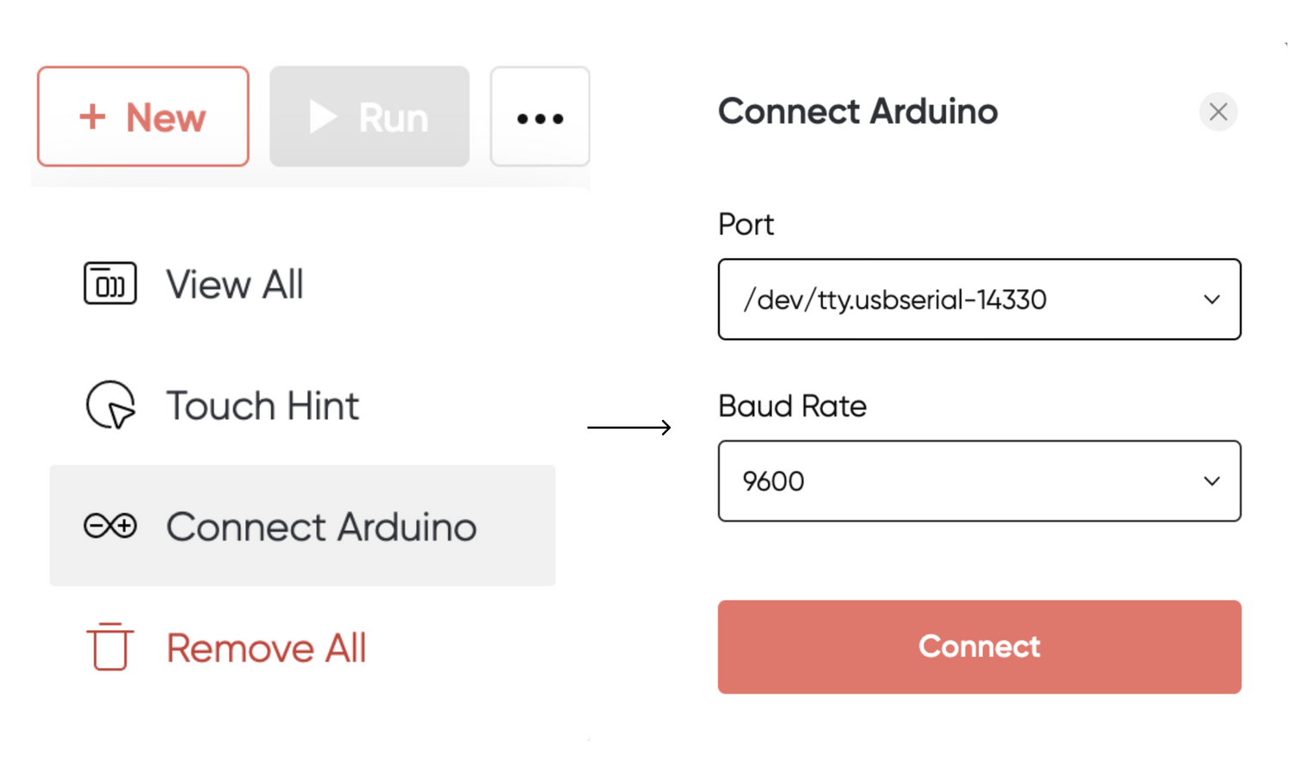Click the play triangle icon in Run
The image size is (1300, 766).
[x=323, y=116]
